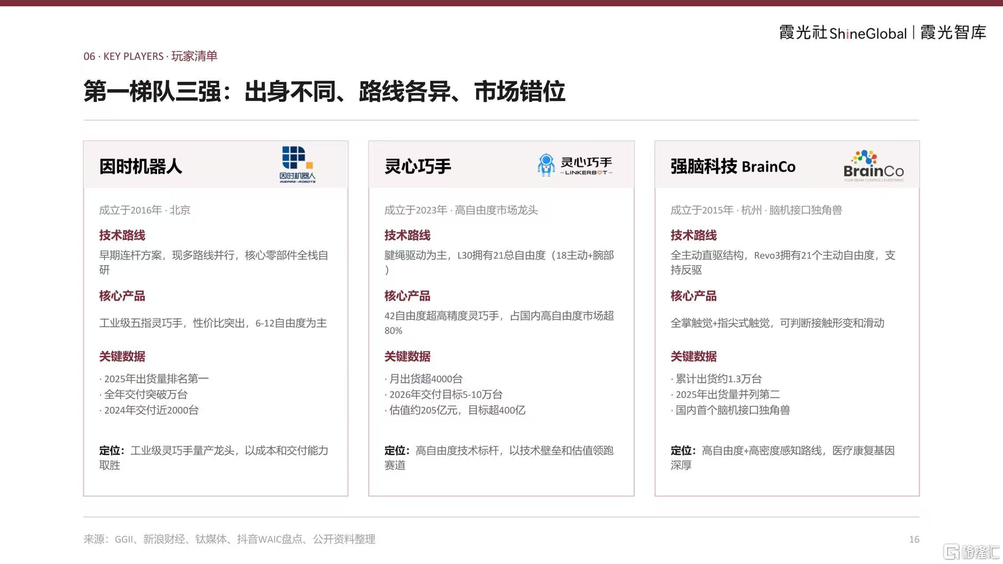Viewport: 1003px width, 564px height.
Task: Click the BrainCo colorful logo
Action: [x=873, y=165]
